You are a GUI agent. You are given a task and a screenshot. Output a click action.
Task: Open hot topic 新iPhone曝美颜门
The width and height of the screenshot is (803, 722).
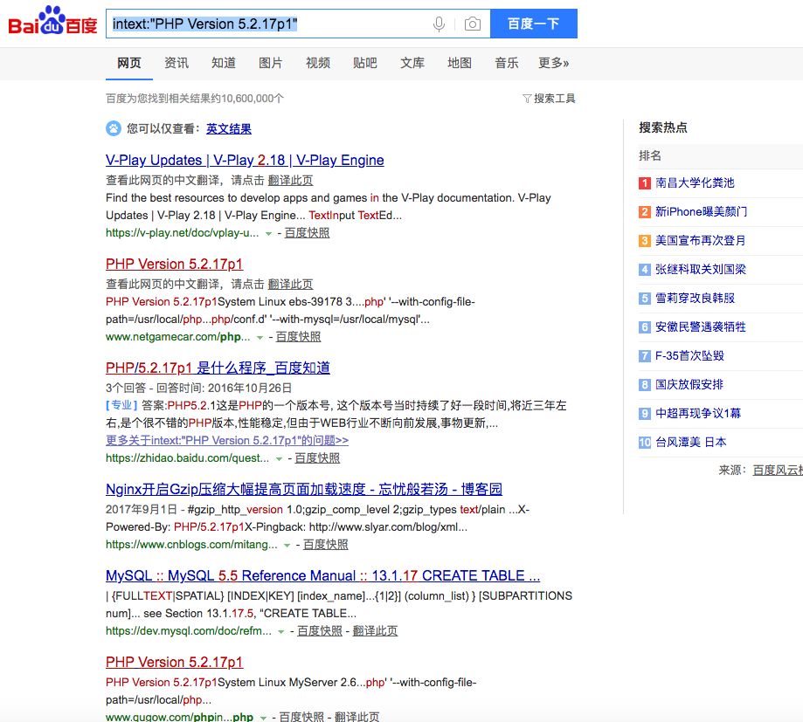pyautogui.click(x=701, y=212)
